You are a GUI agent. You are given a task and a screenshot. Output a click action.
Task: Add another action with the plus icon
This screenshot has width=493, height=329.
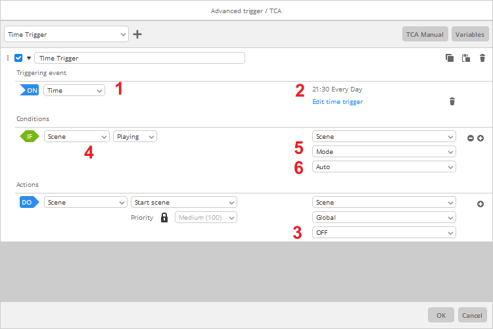click(481, 204)
